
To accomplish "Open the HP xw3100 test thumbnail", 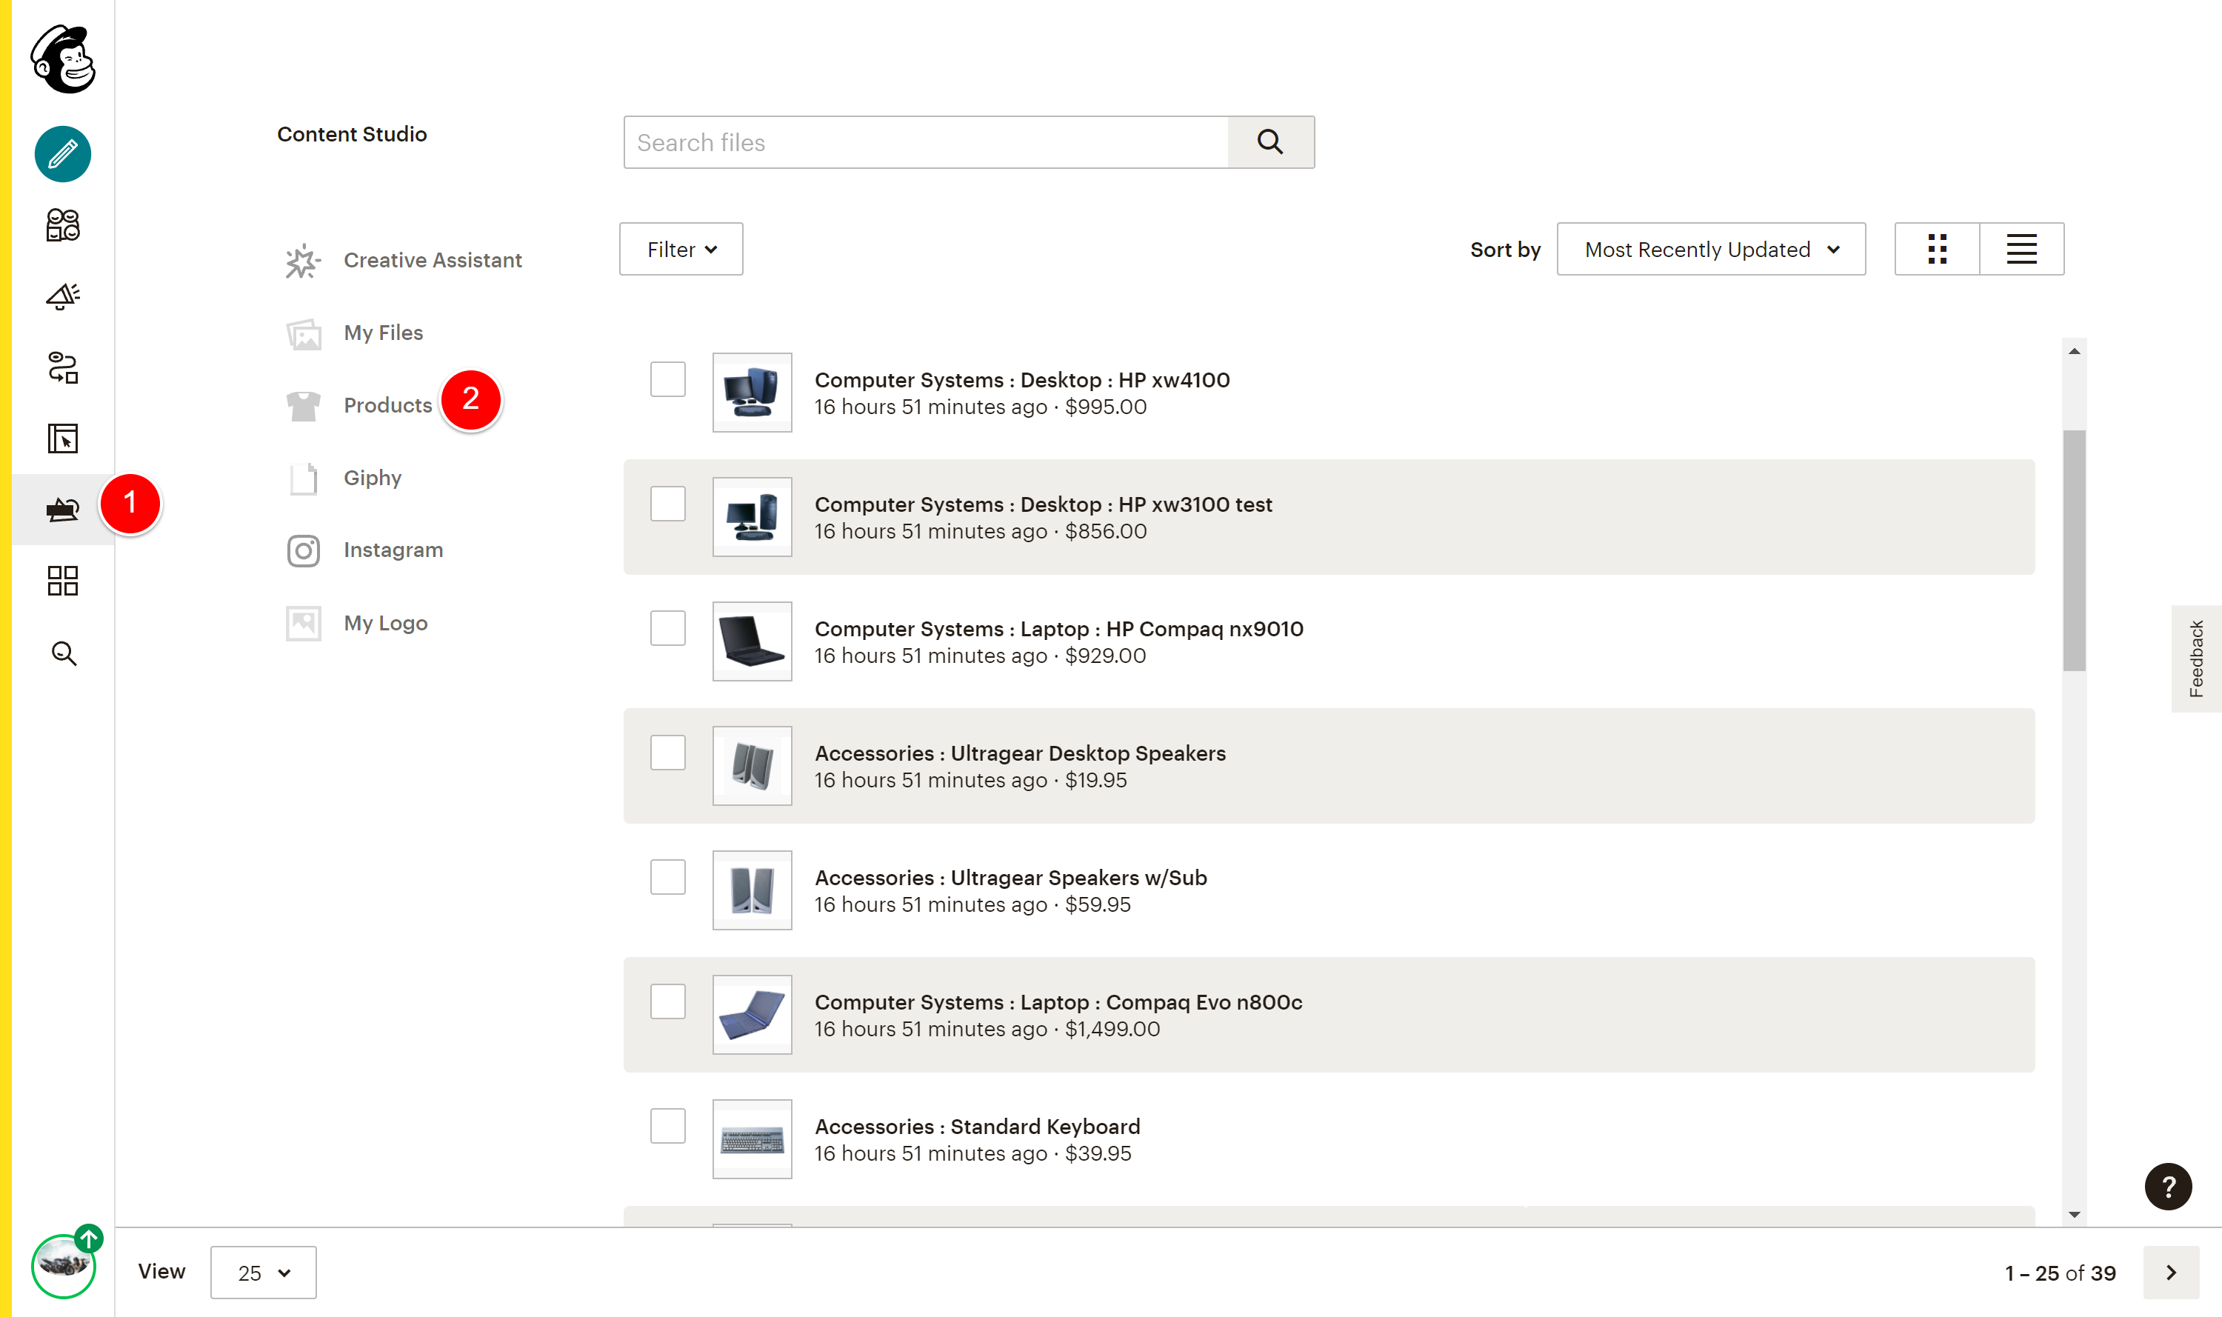I will click(x=753, y=516).
